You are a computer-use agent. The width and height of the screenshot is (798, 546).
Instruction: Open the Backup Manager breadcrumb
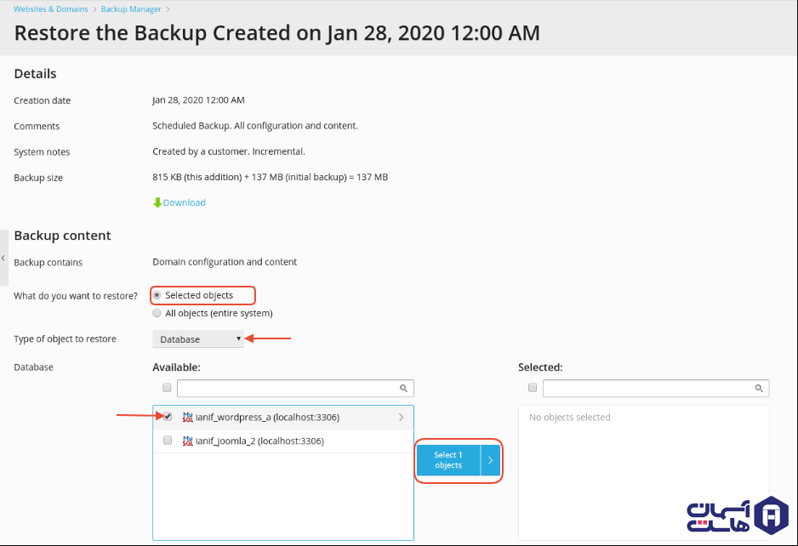coord(131,9)
